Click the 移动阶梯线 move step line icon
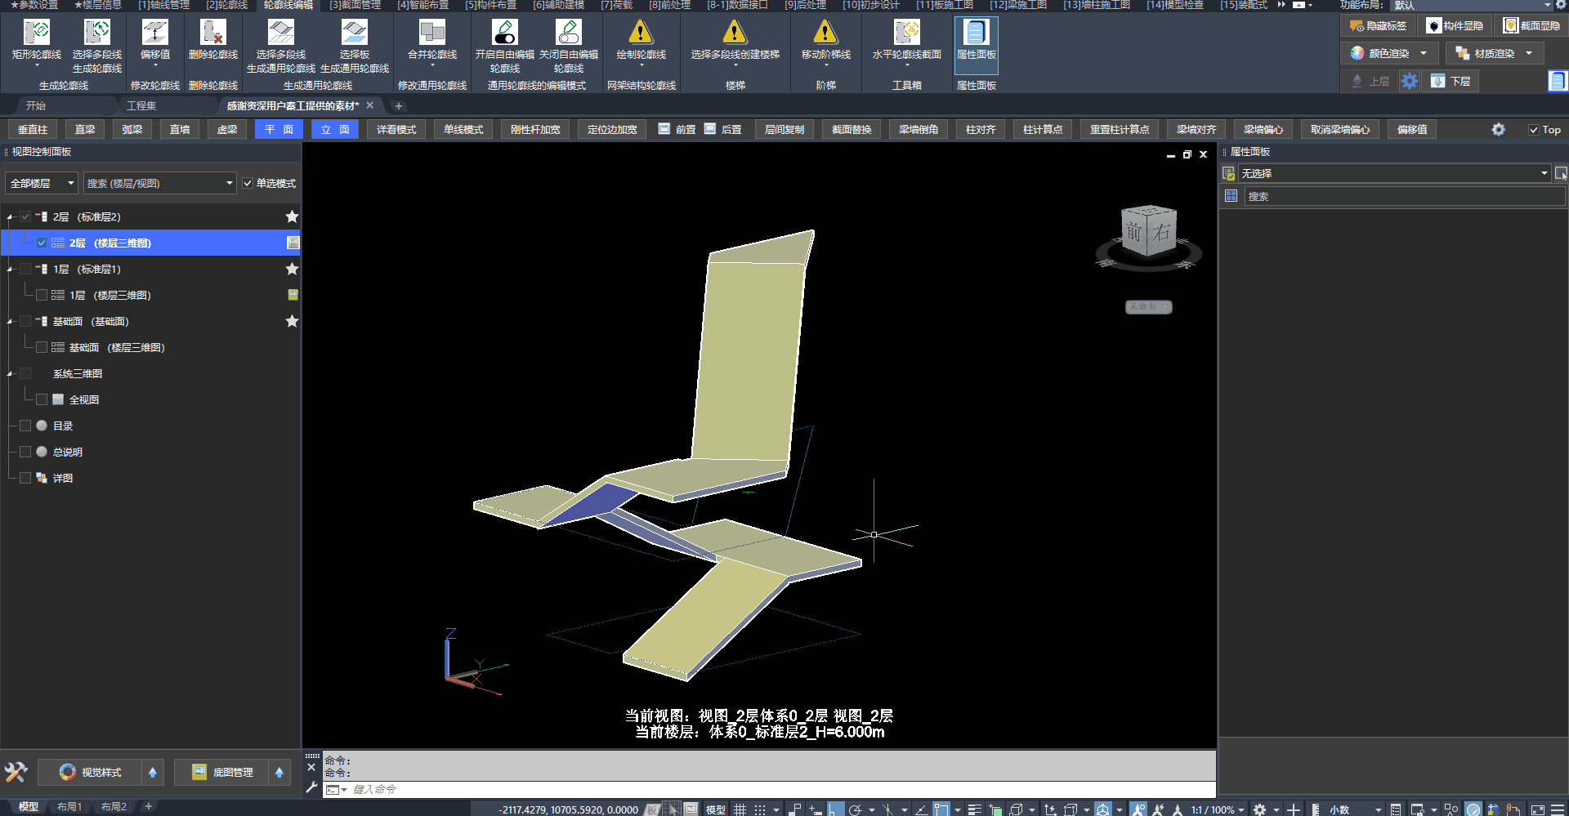This screenshot has width=1569, height=816. 825,33
